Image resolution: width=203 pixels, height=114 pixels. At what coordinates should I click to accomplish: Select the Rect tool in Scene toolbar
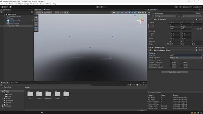[36, 28]
